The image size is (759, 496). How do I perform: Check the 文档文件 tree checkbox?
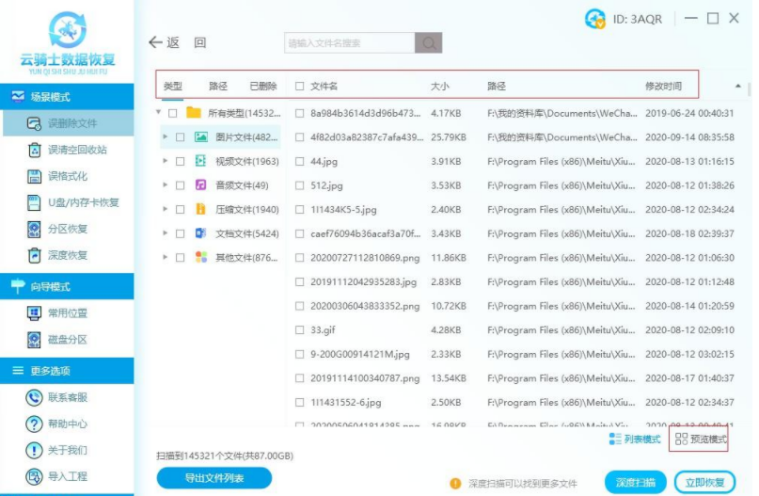point(180,233)
